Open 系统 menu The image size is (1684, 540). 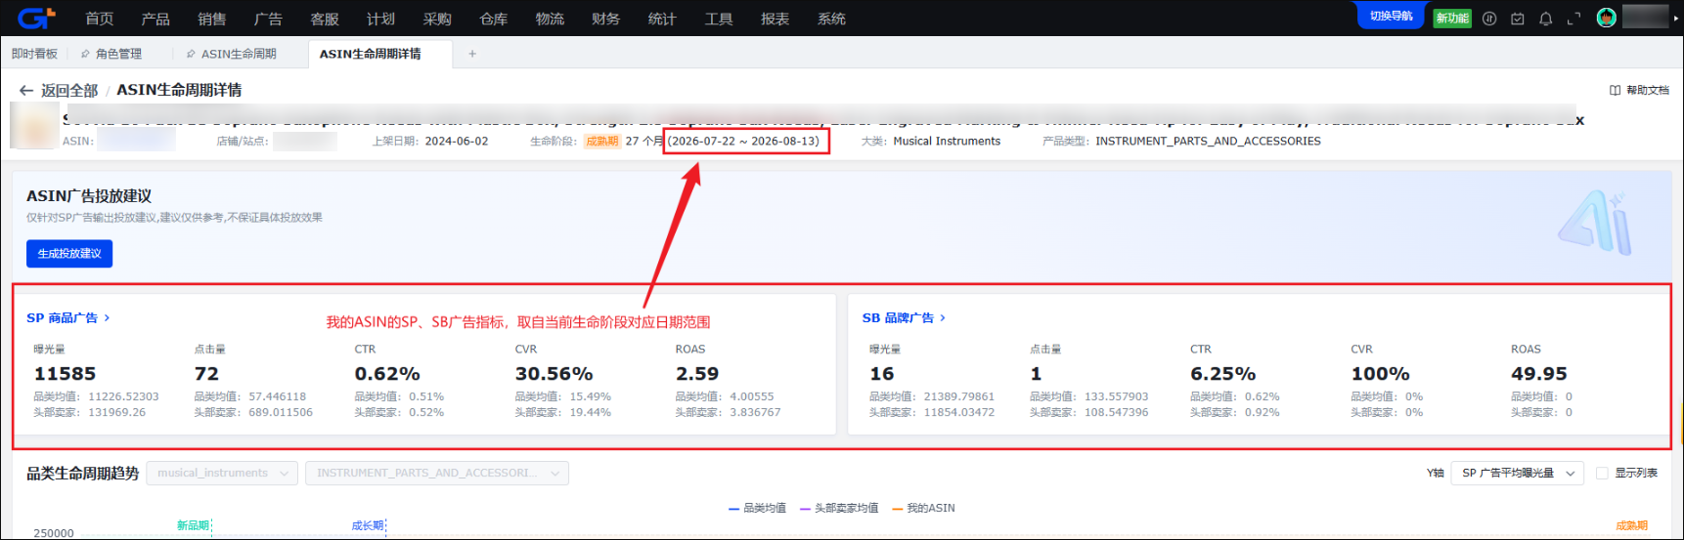pyautogui.click(x=831, y=19)
